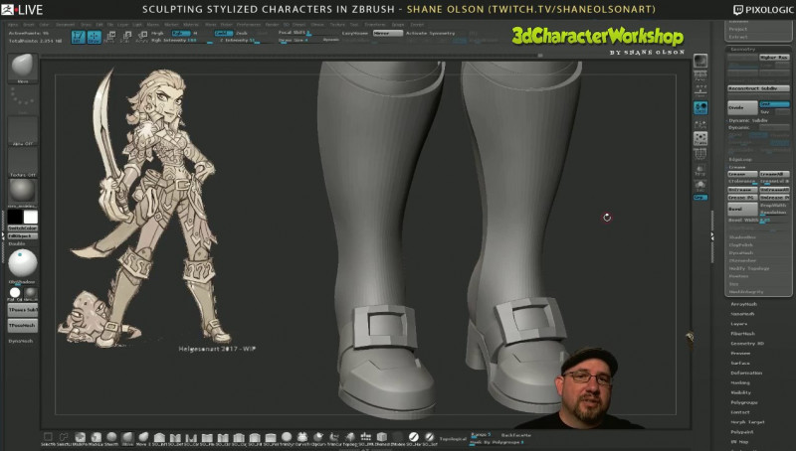Image resolution: width=796 pixels, height=451 pixels.
Task: Click the TPoseMesh button
Action: pos(23,325)
